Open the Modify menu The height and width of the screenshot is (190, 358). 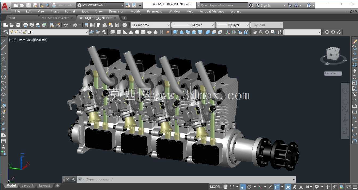coord(135,11)
